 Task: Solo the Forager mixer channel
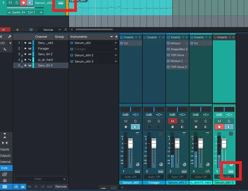pyautogui.click(x=159, y=121)
